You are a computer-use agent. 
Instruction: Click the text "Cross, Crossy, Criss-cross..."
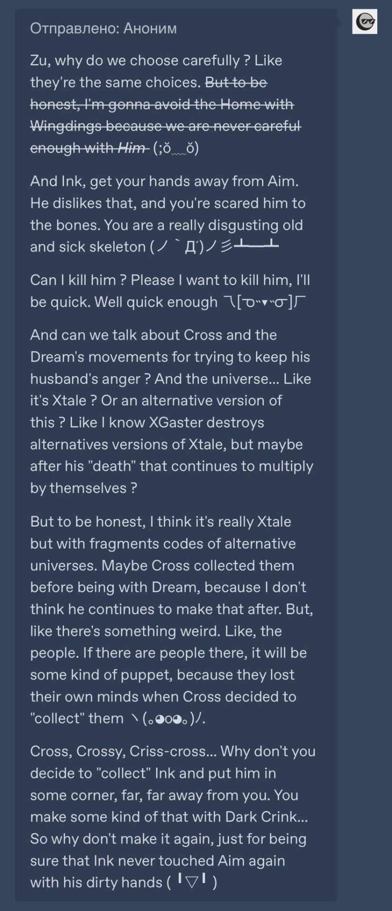(121, 752)
